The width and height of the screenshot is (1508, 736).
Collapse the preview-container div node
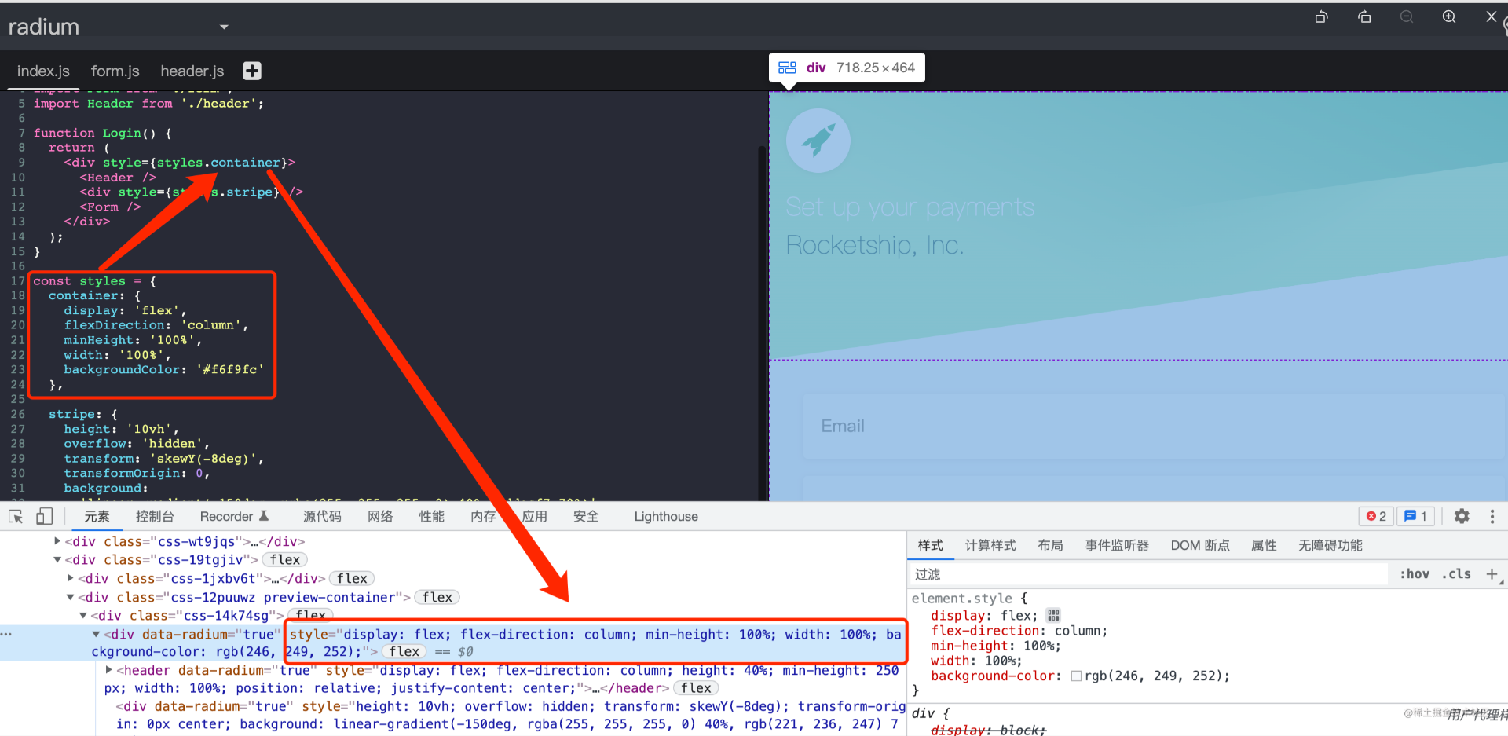click(70, 597)
